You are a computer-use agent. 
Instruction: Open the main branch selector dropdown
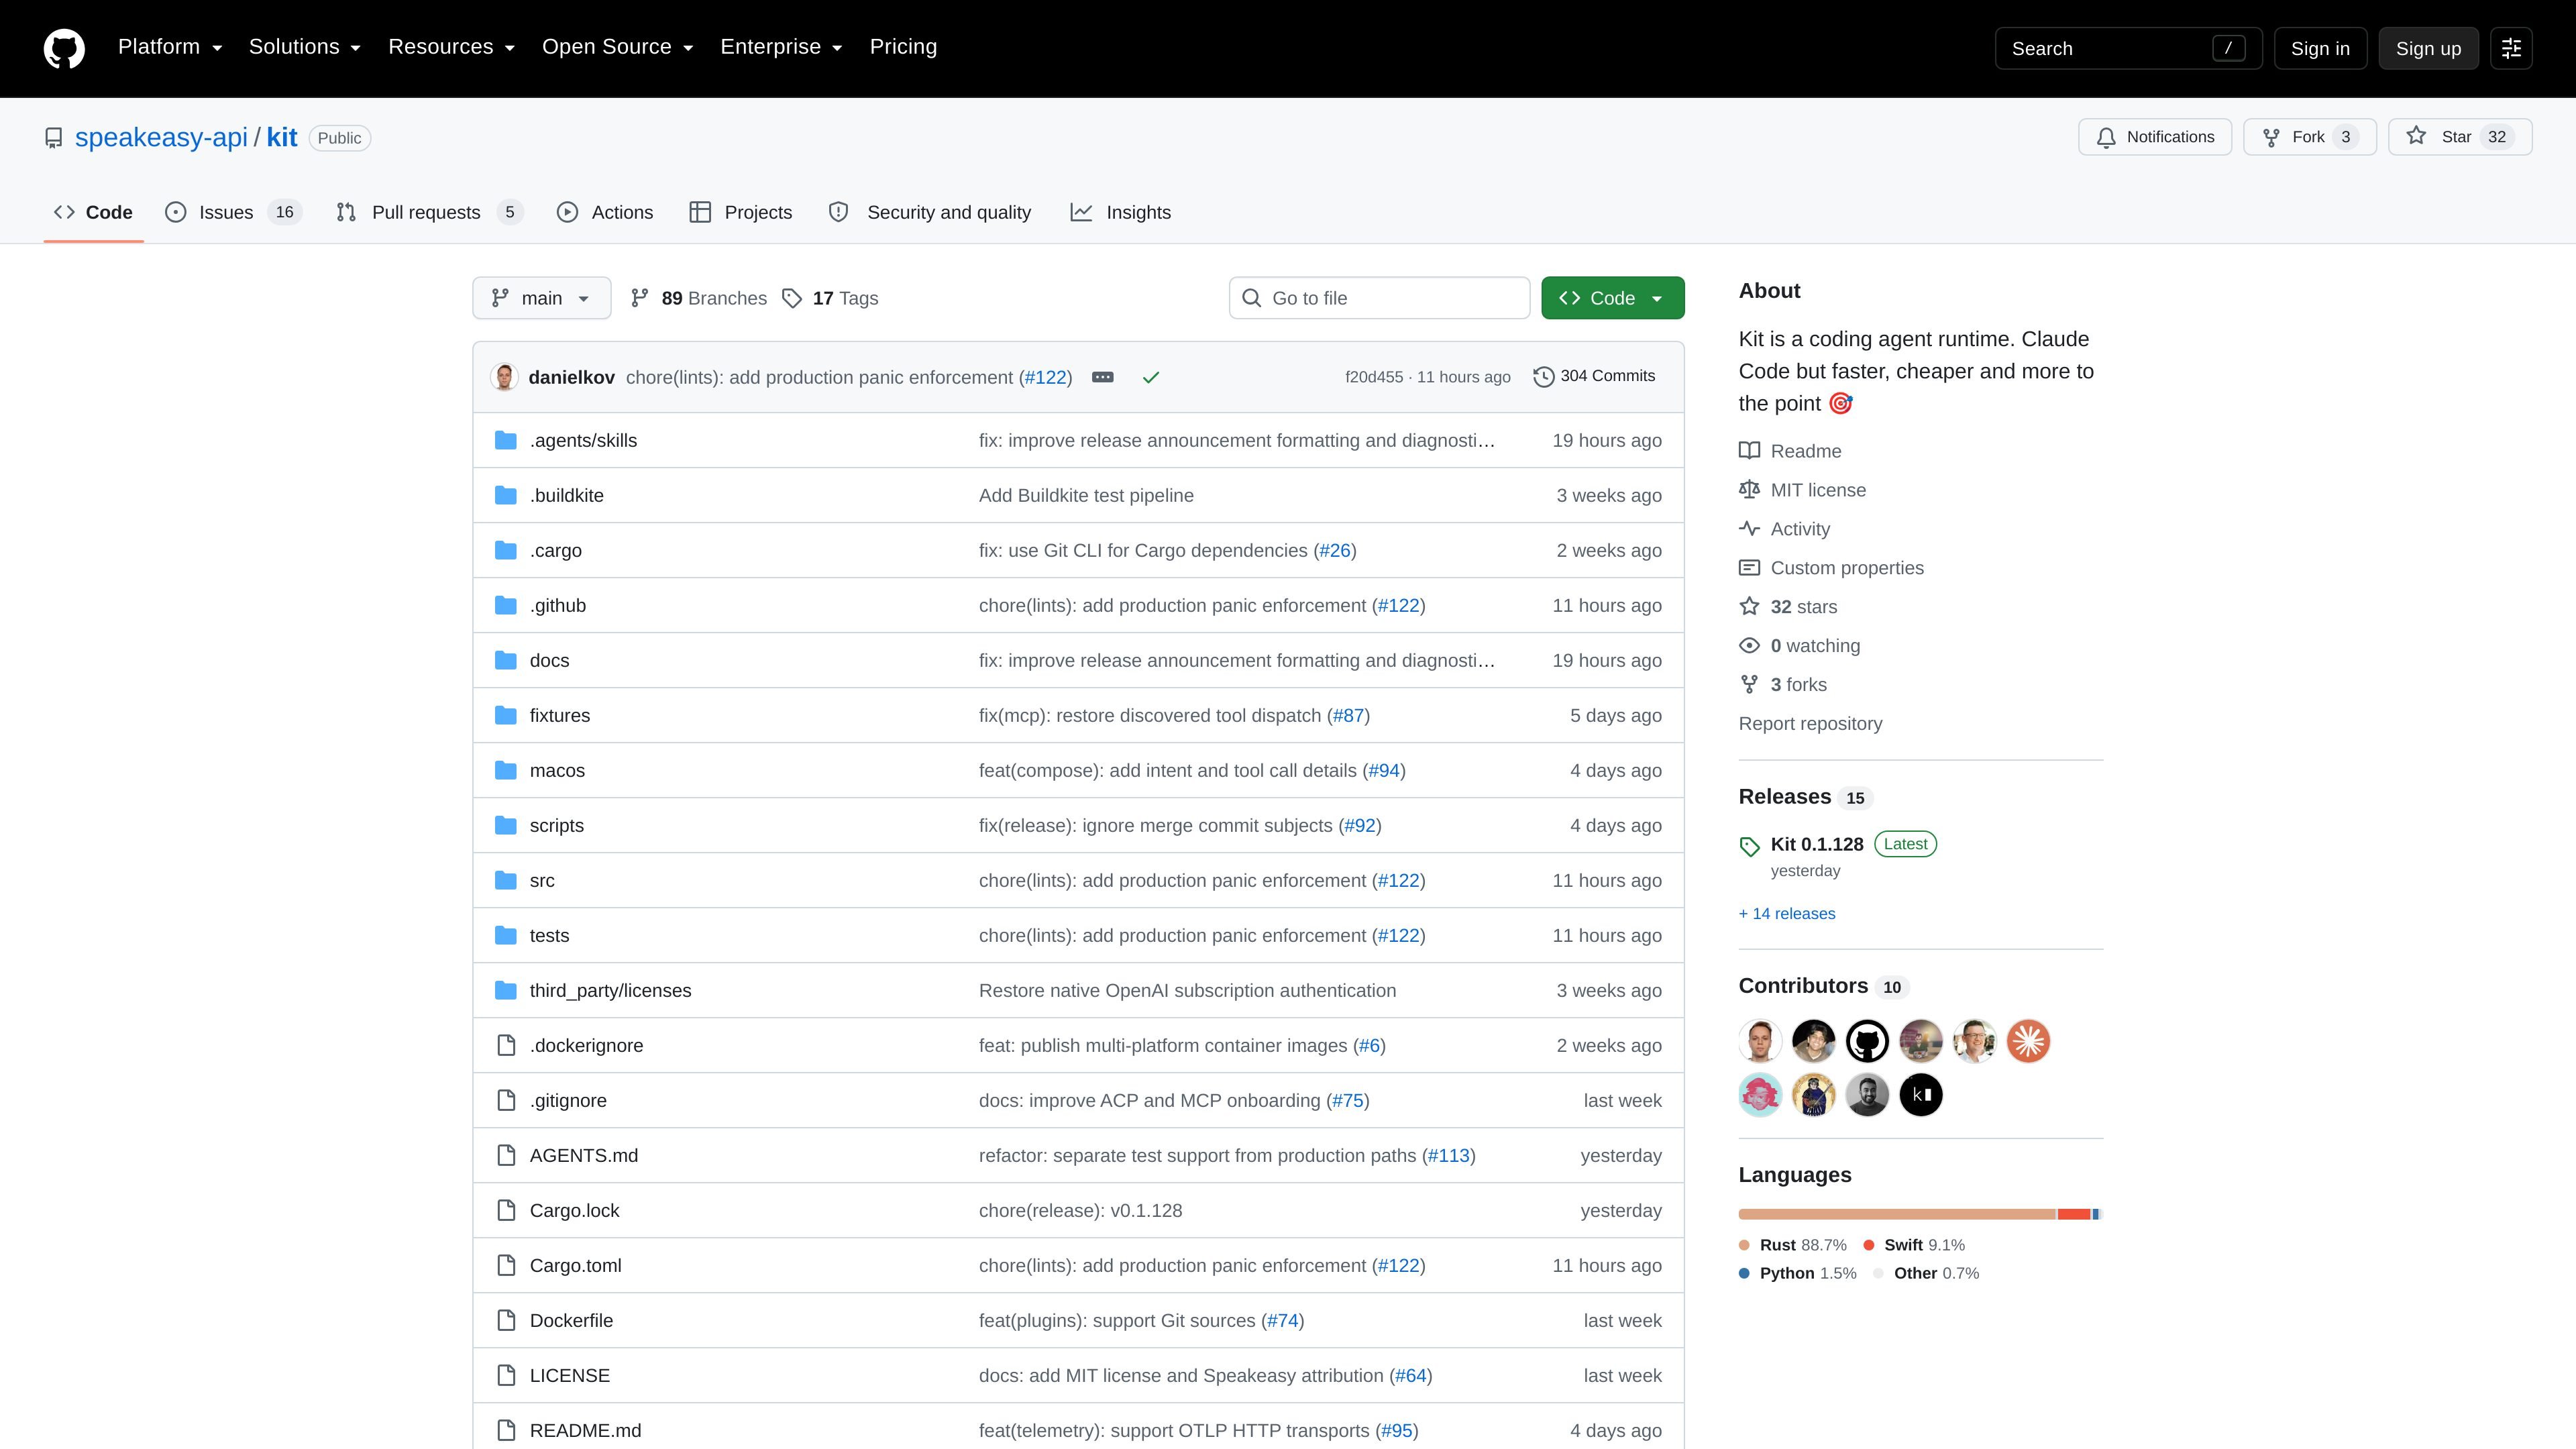click(x=541, y=298)
